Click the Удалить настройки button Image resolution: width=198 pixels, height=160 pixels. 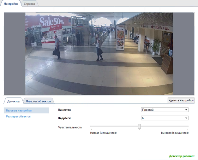coord(181,100)
